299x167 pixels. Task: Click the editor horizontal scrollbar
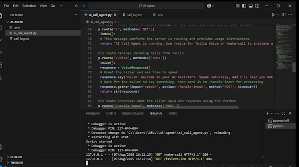[170, 107]
